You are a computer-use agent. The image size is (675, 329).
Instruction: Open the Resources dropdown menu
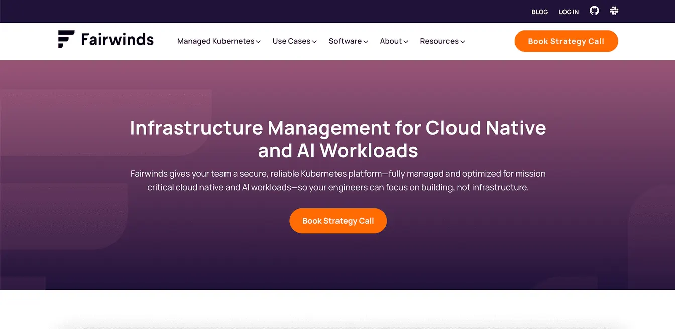click(x=442, y=41)
